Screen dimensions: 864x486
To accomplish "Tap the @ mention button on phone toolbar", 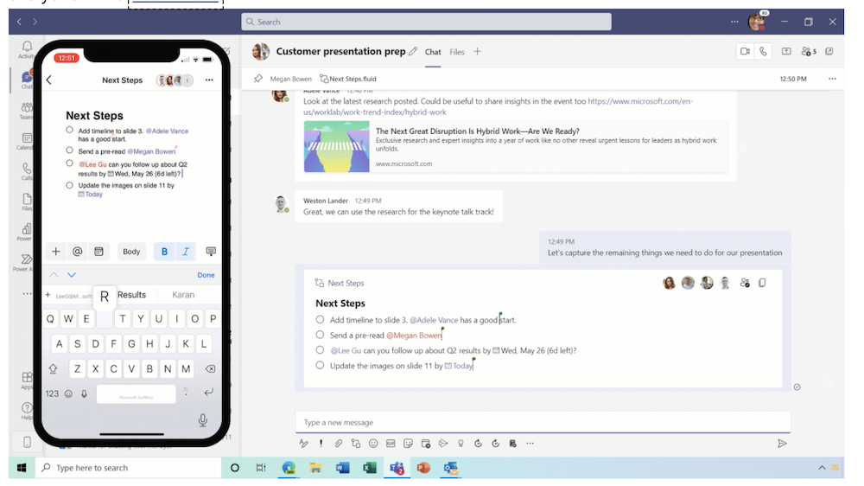I will click(77, 252).
